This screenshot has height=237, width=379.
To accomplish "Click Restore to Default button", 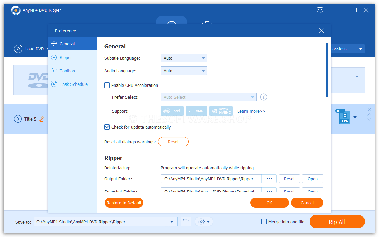I will (x=124, y=203).
